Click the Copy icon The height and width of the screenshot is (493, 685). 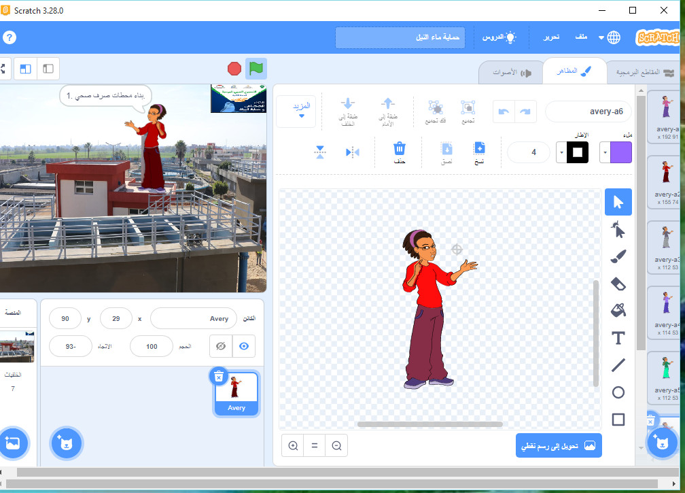point(479,152)
